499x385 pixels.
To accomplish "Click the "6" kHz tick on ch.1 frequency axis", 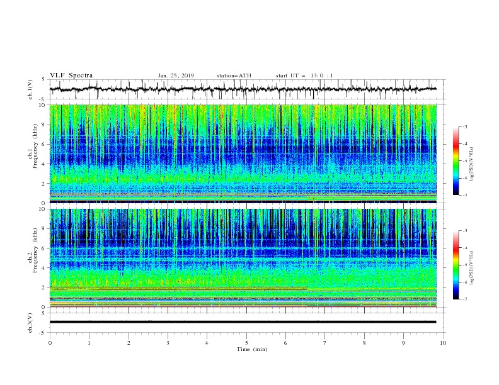I will click(x=45, y=144).
